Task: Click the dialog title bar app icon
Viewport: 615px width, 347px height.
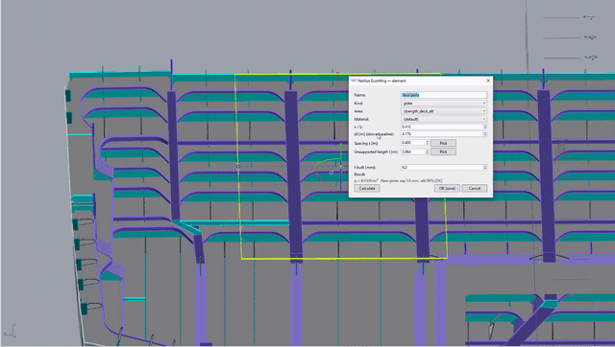Action: click(x=354, y=81)
